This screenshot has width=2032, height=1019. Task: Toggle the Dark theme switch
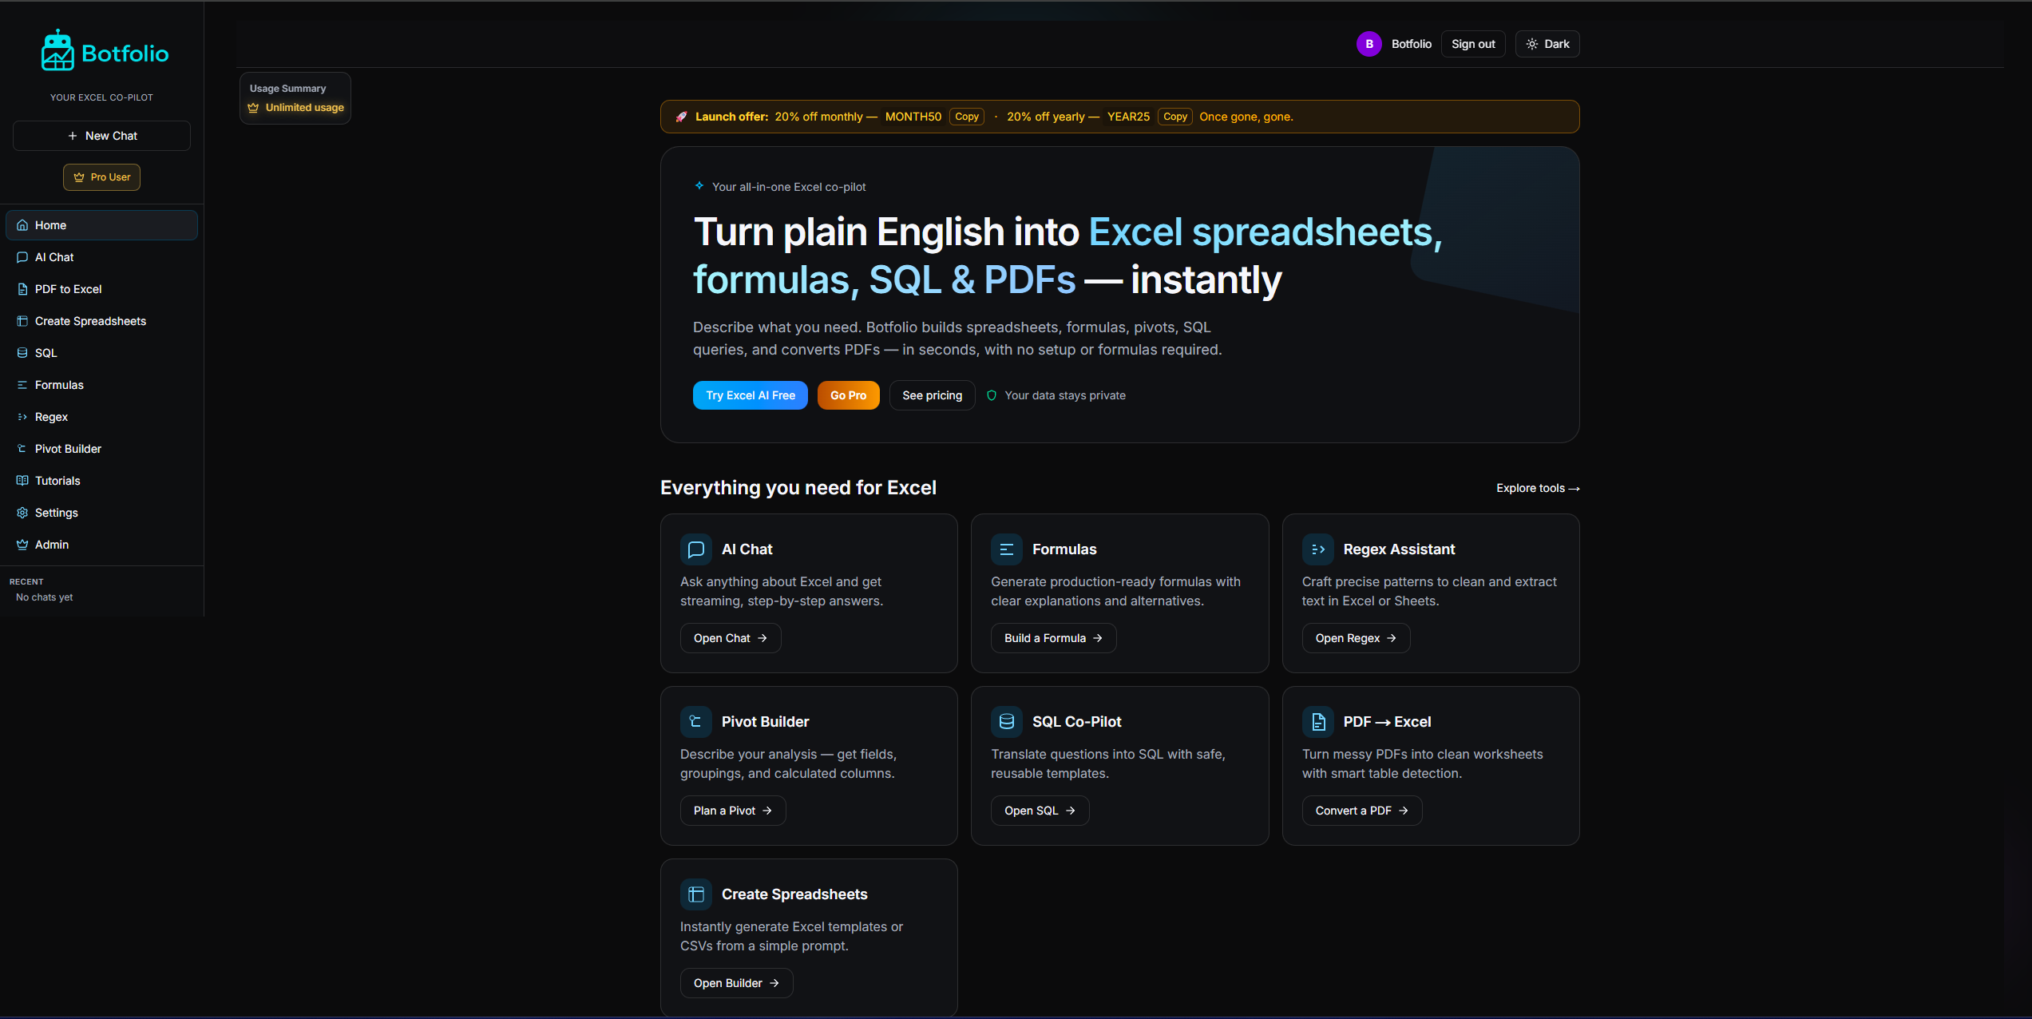pos(1547,44)
